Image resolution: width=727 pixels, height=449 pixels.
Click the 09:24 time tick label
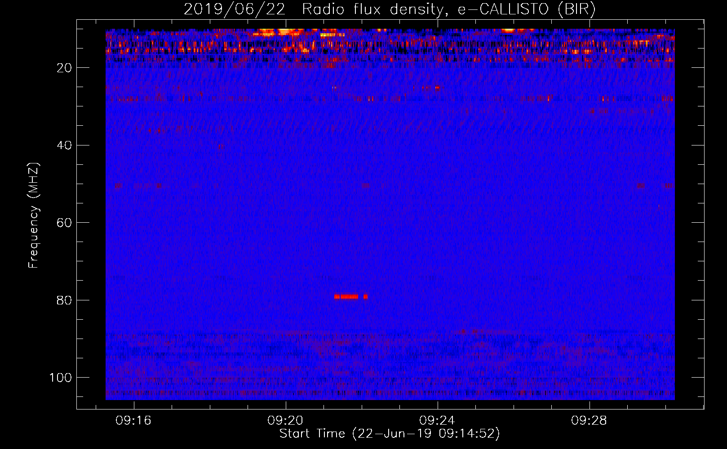click(437, 421)
